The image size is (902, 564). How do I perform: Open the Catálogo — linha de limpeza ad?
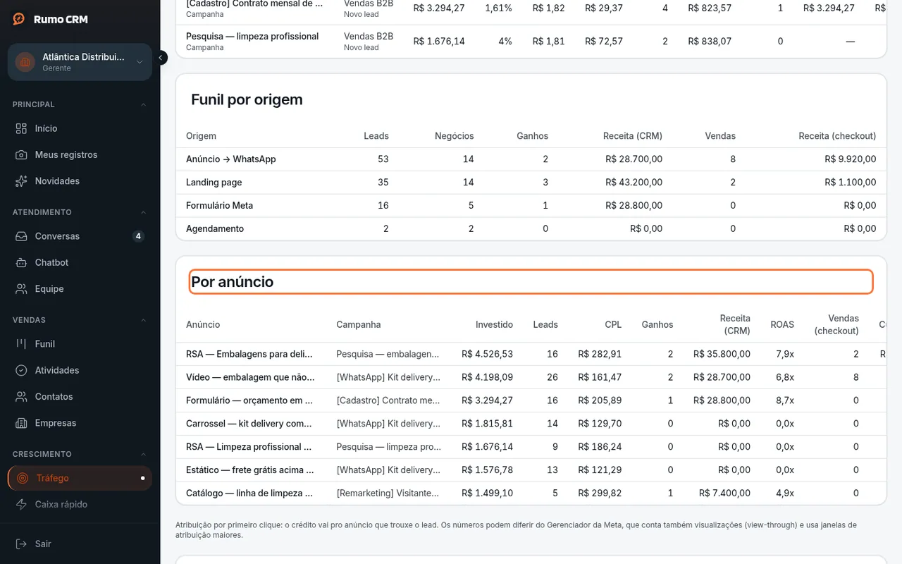249,493
